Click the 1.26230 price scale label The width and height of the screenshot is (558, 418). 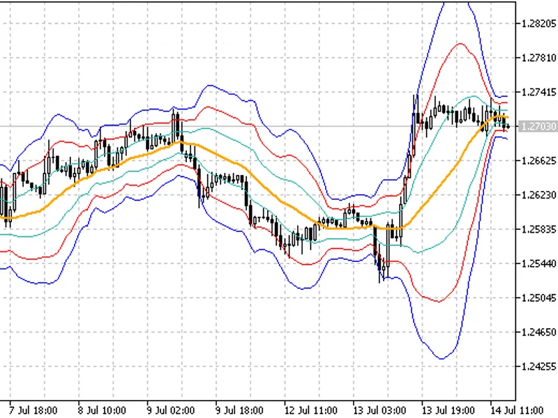click(x=538, y=195)
